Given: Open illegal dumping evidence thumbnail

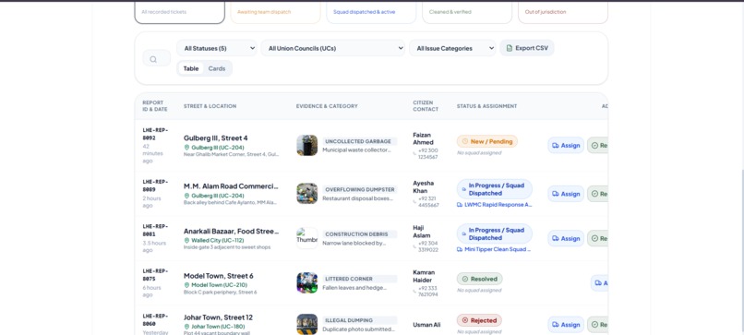Looking at the screenshot, I should point(307,324).
